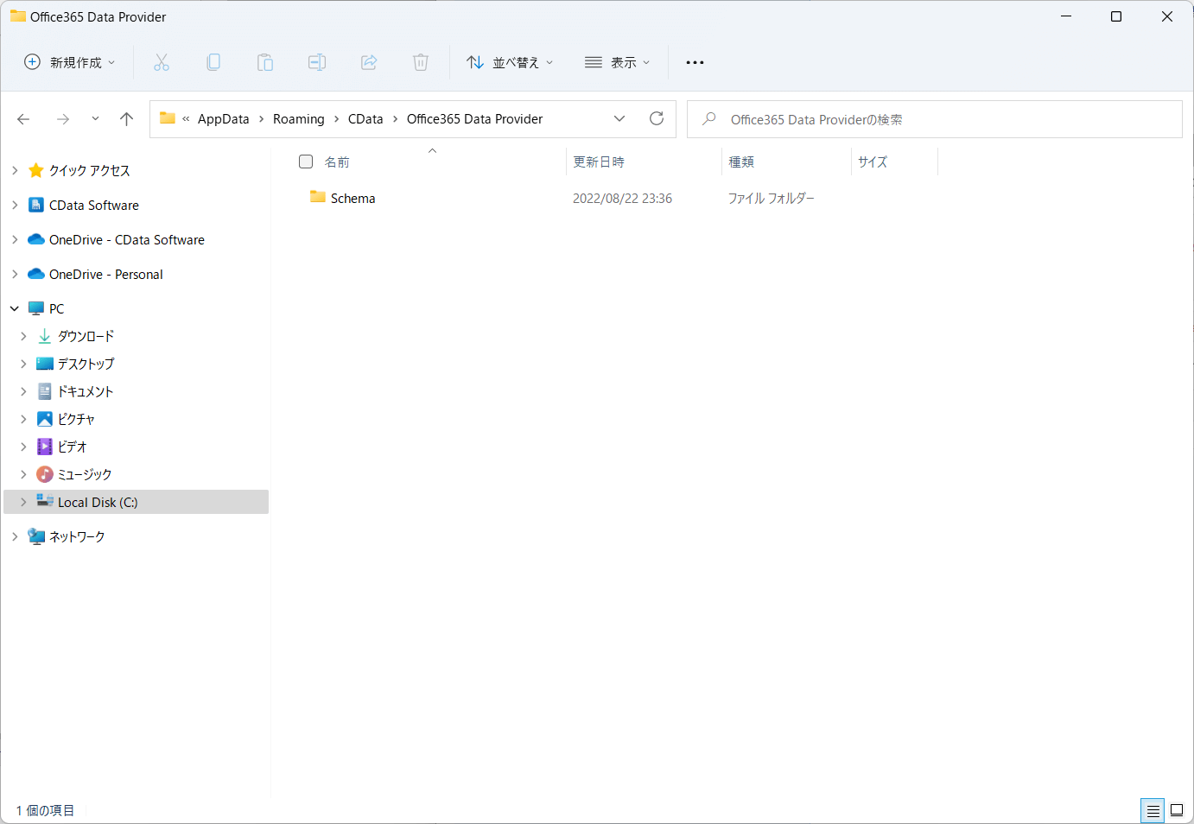
Task: Toggle the select-all checkbox in header
Action: click(306, 162)
